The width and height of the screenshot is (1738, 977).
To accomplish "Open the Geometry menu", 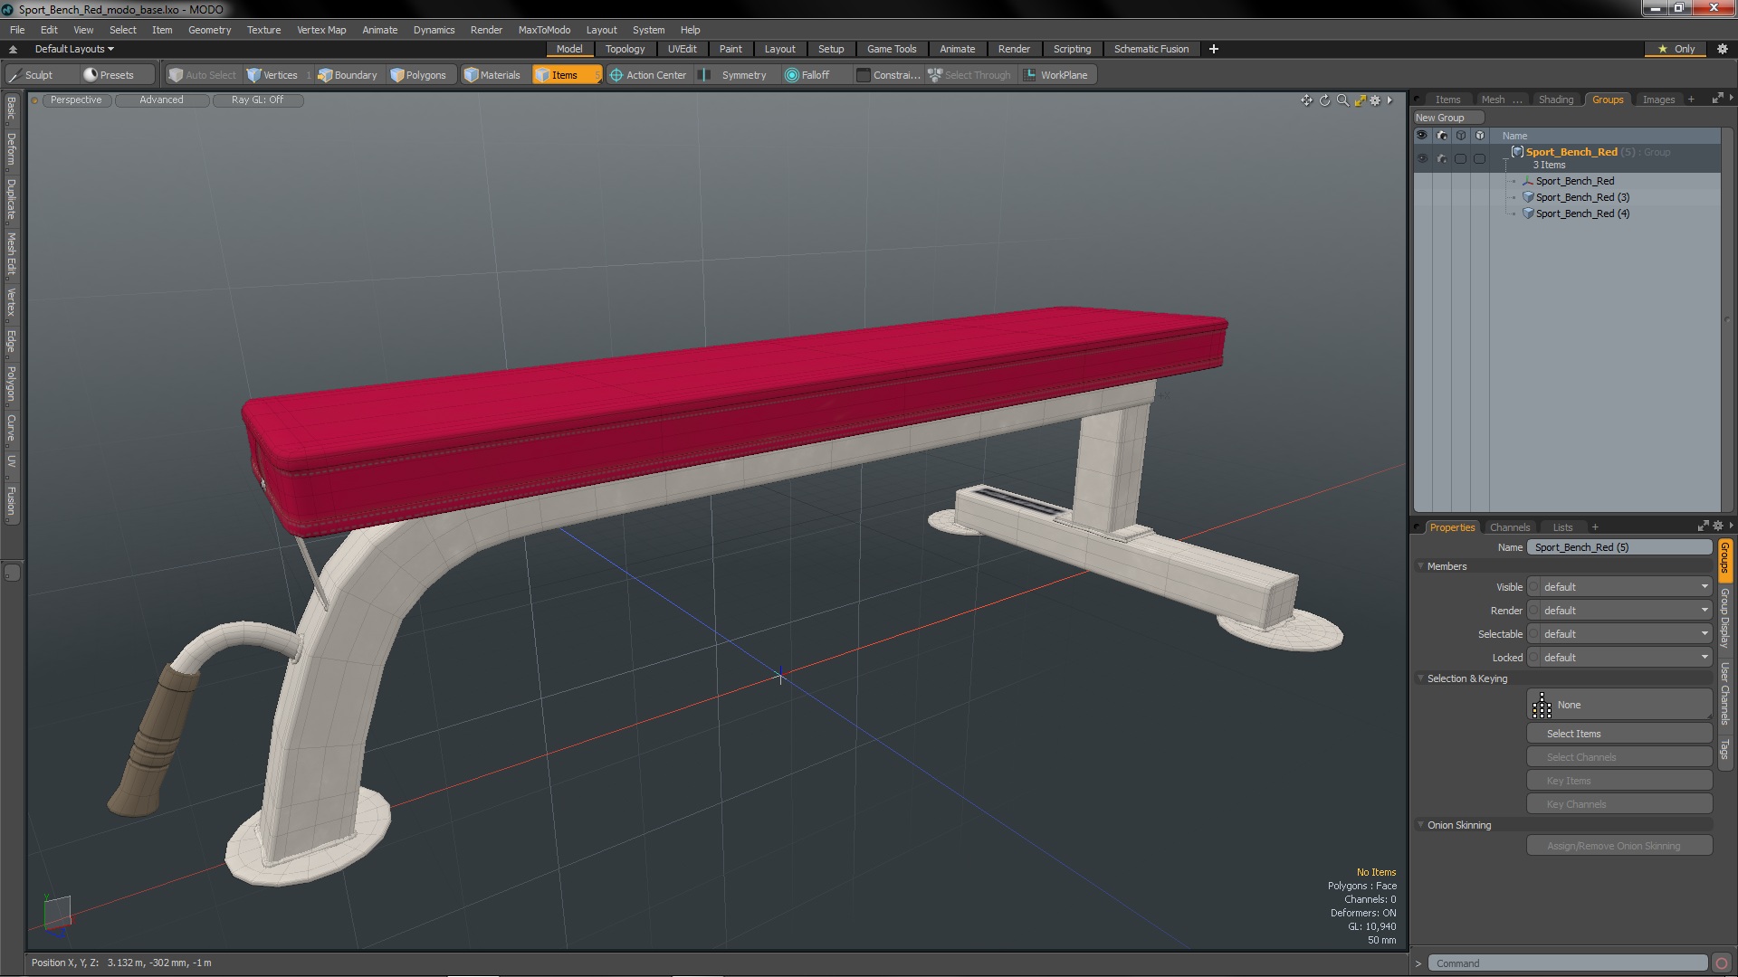I will [x=209, y=30].
